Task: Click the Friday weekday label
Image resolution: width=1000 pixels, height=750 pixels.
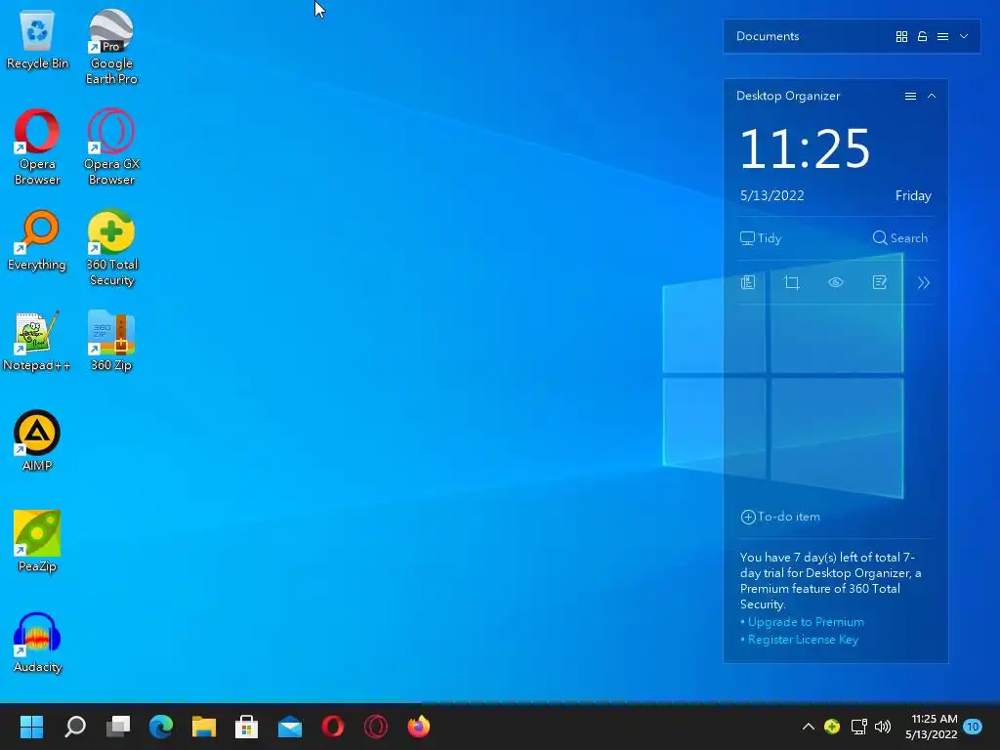Action: pyautogui.click(x=913, y=195)
